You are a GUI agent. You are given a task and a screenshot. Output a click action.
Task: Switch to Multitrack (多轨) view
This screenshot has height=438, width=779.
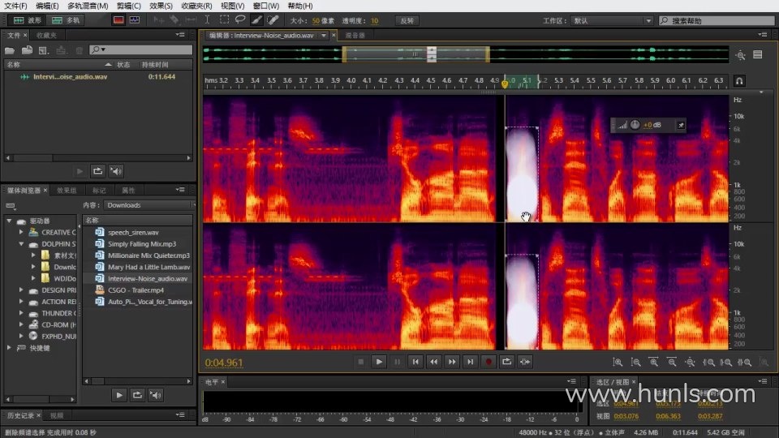pos(65,19)
